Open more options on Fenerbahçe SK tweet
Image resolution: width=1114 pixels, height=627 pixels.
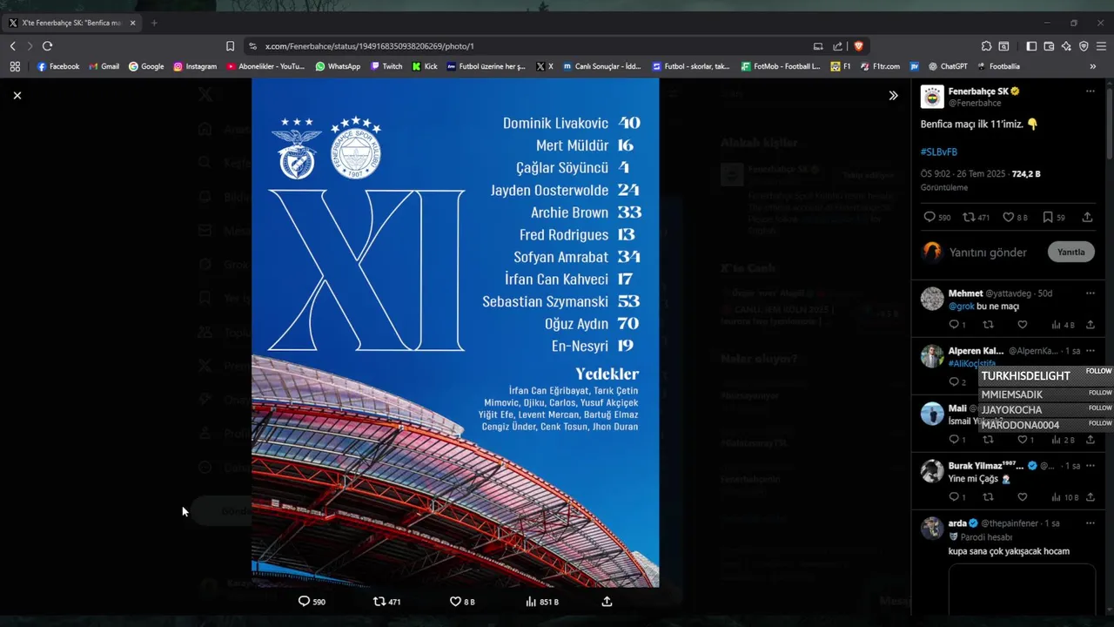[x=1090, y=91]
